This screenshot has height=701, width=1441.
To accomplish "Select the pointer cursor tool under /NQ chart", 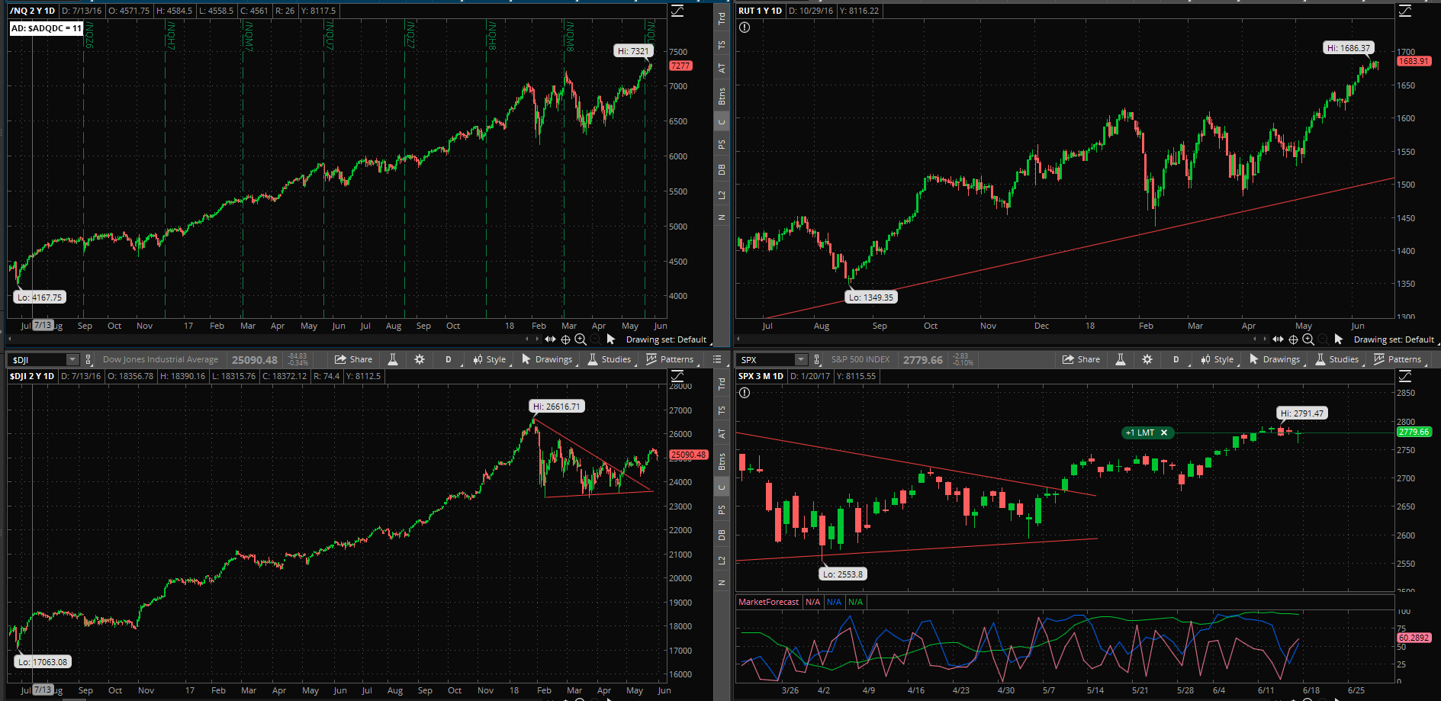I will [x=611, y=339].
